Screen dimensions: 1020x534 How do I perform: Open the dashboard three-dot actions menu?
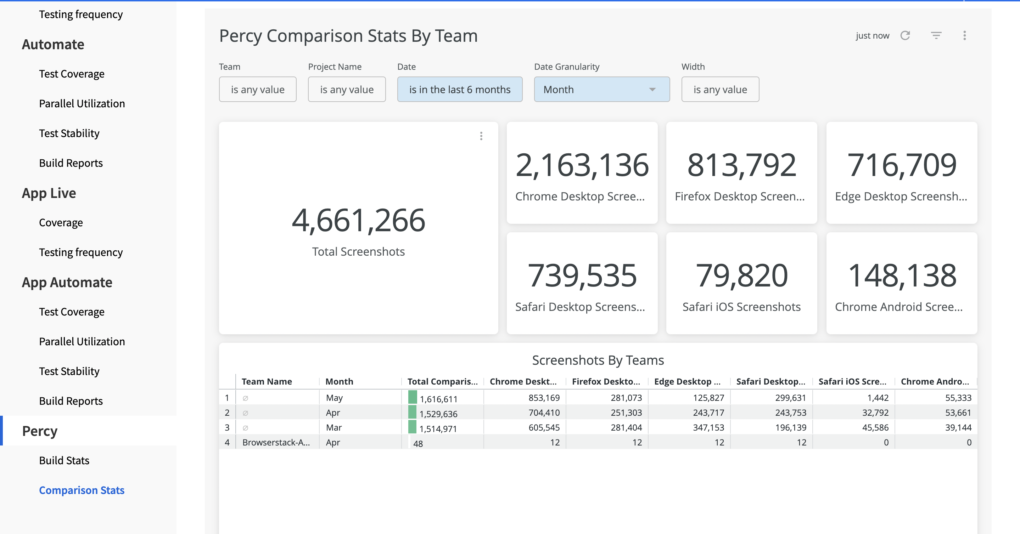965,36
